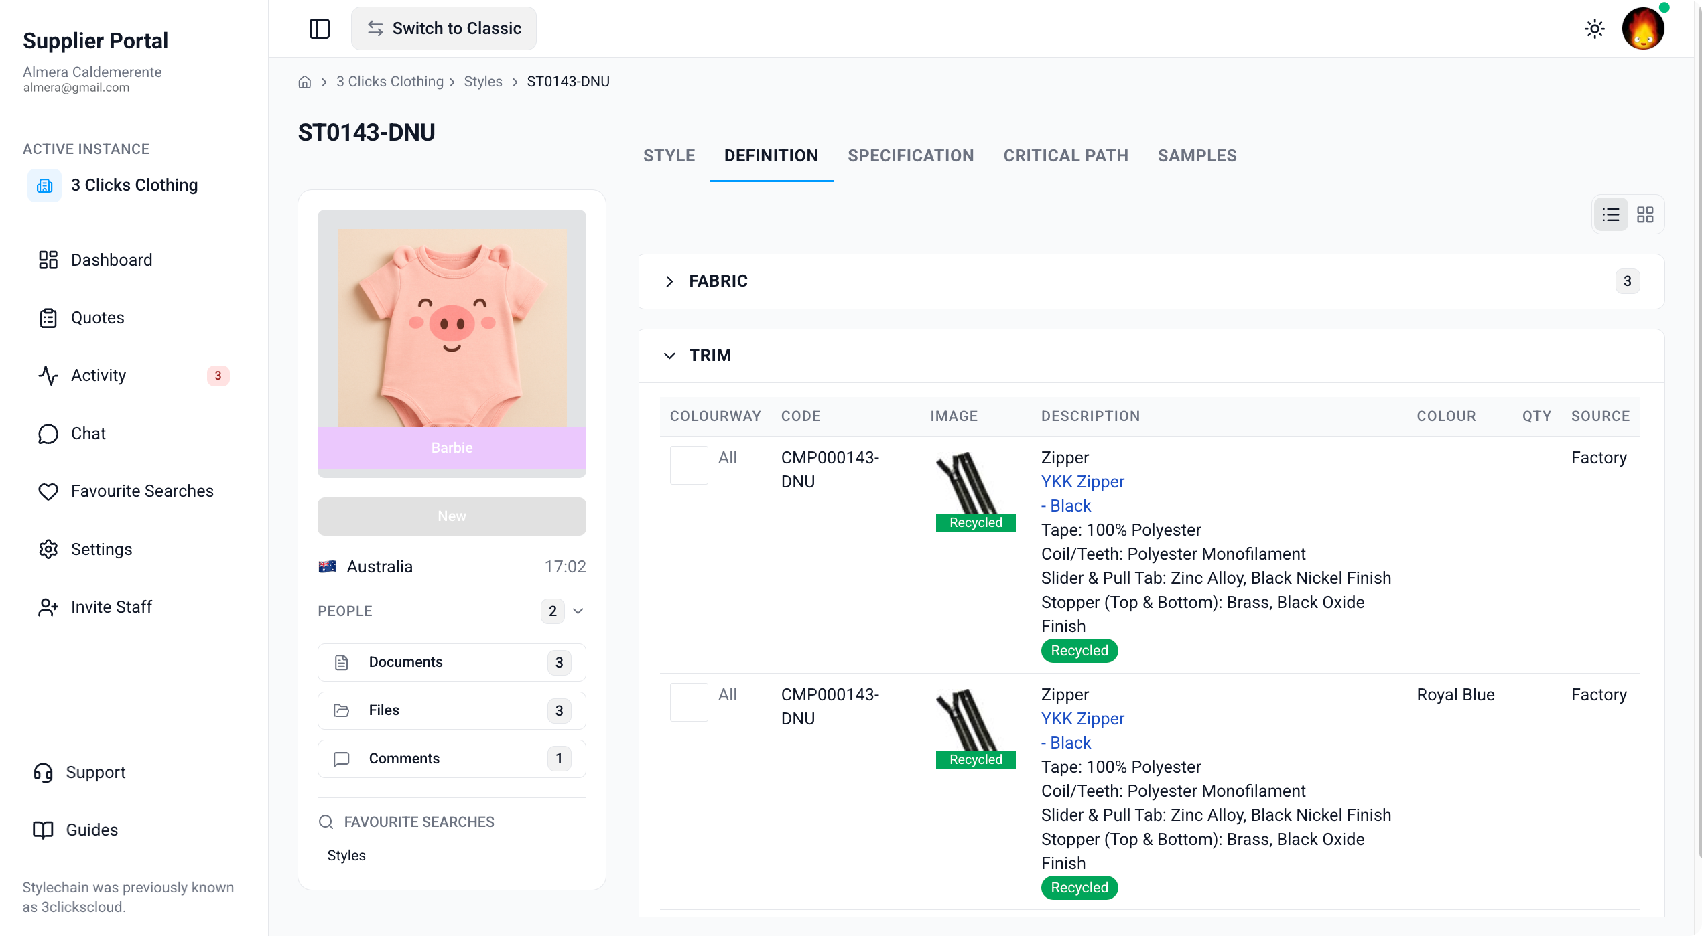Click the pig bodysuit style thumbnail

click(x=452, y=328)
